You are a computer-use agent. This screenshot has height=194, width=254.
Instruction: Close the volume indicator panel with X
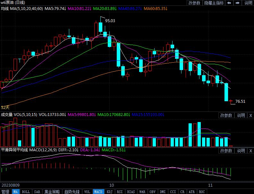250,115
